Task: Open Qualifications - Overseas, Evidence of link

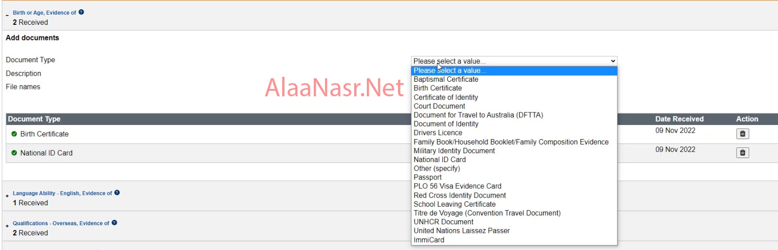Action: pos(61,223)
